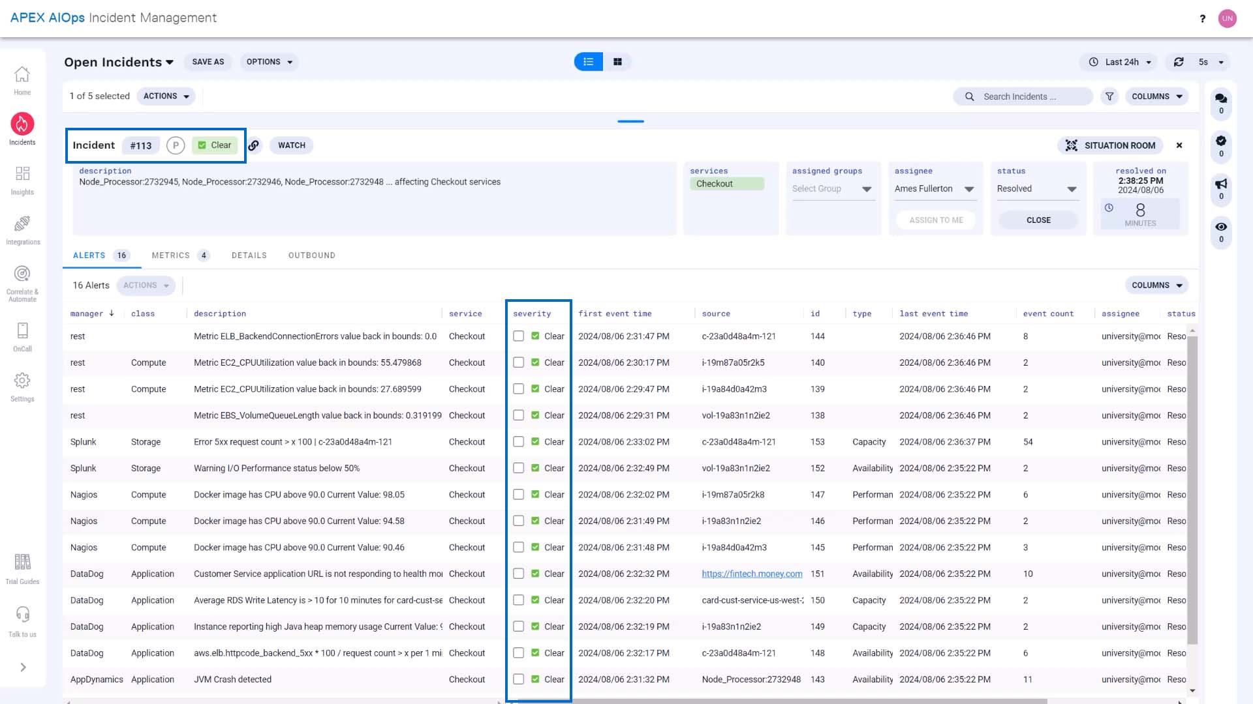Screen dimensions: 1253x704
Task: Click the WATCH button
Action: pyautogui.click(x=292, y=145)
